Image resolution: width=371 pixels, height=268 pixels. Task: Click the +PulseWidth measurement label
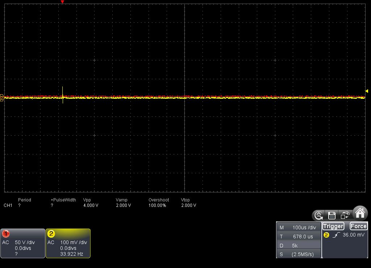tap(63, 200)
